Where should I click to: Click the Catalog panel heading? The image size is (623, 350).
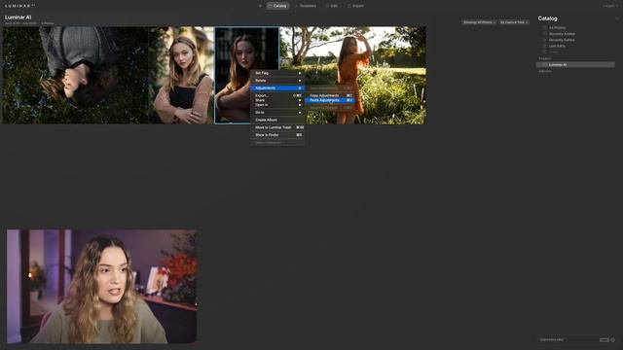click(547, 18)
